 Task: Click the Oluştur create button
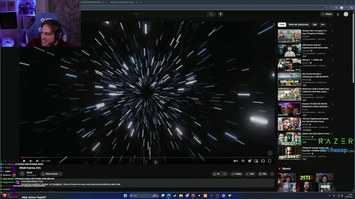click(327, 14)
